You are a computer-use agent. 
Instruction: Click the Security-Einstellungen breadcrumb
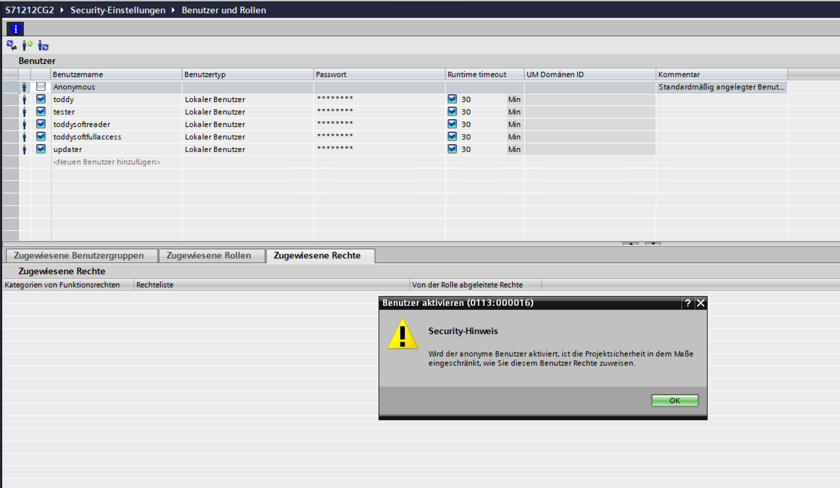tap(118, 11)
